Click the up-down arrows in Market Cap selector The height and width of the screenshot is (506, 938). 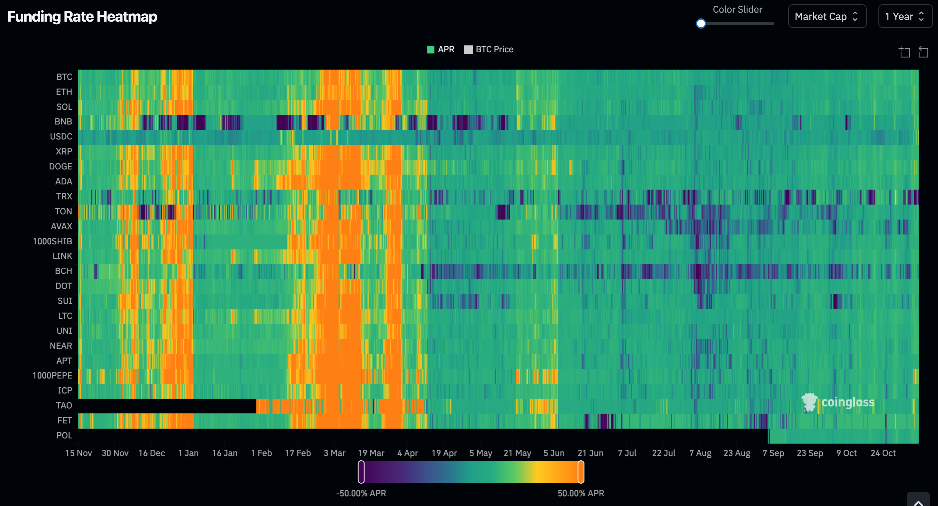[x=855, y=16]
